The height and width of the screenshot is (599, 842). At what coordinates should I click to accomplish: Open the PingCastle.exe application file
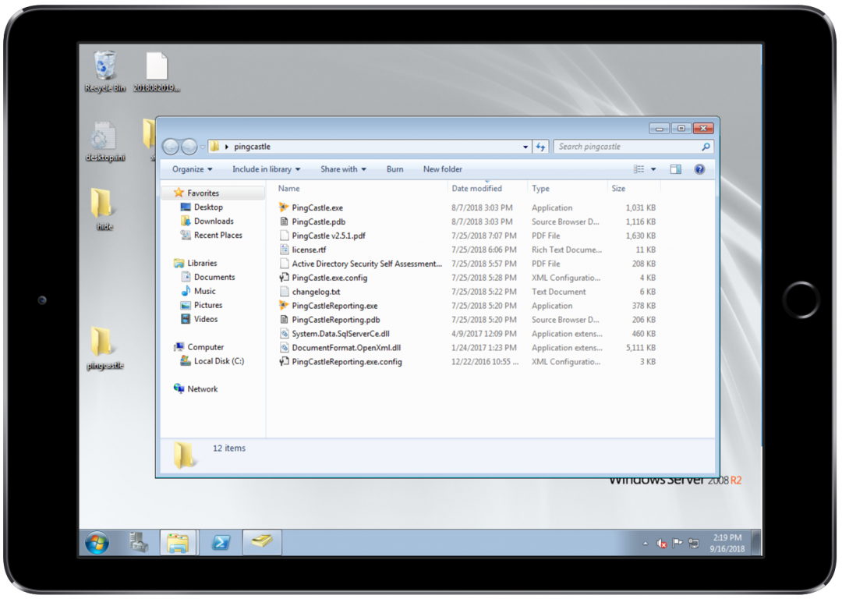[317, 208]
